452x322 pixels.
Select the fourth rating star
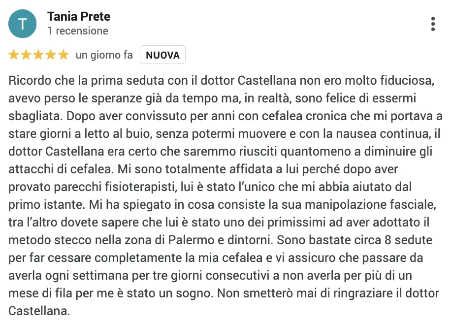51,55
